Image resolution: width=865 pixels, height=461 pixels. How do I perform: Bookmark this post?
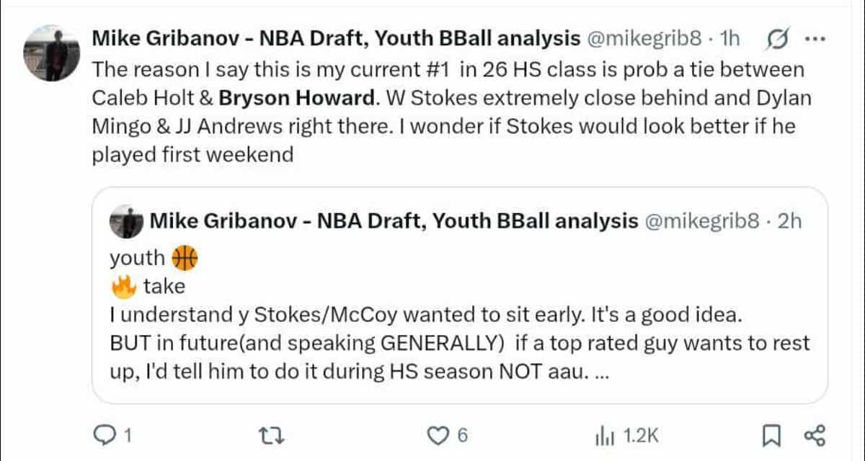coord(771,435)
